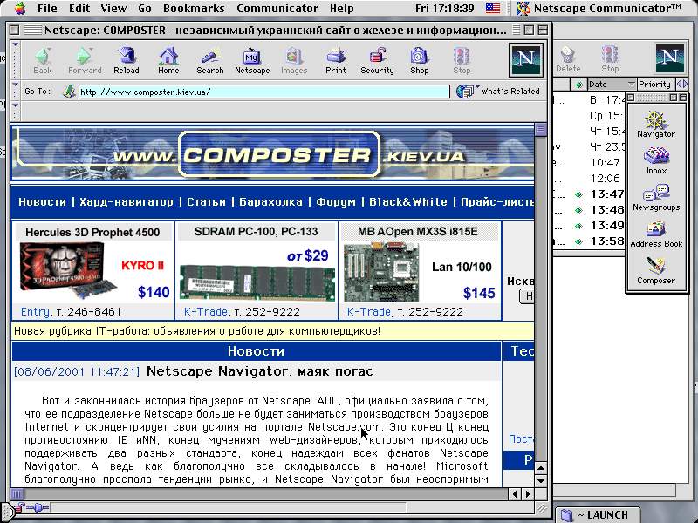Screen dimensions: 698x523
Task: Collapse the personal toolbar triangle
Action: point(16,105)
